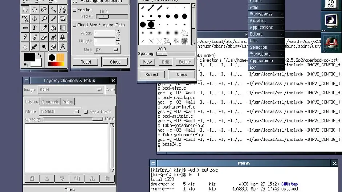Pick the selected large circle brush

tap(151, 25)
